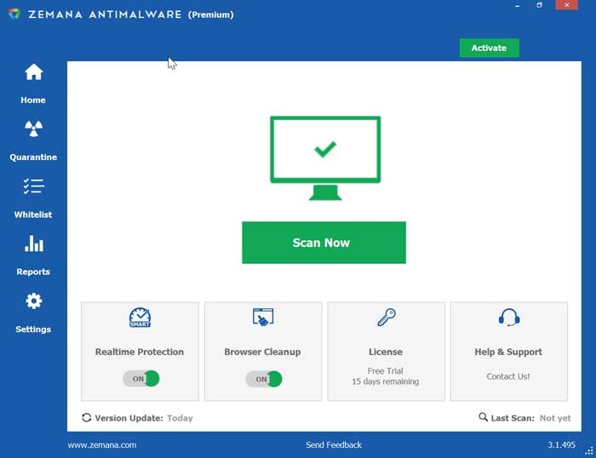Image resolution: width=596 pixels, height=458 pixels.
Task: Click the Browser Cleanup broom icon
Action: pyautogui.click(x=263, y=317)
